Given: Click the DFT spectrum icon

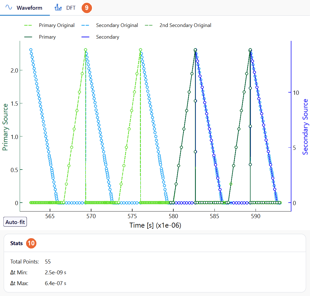Looking at the screenshot, I should pos(58,8).
